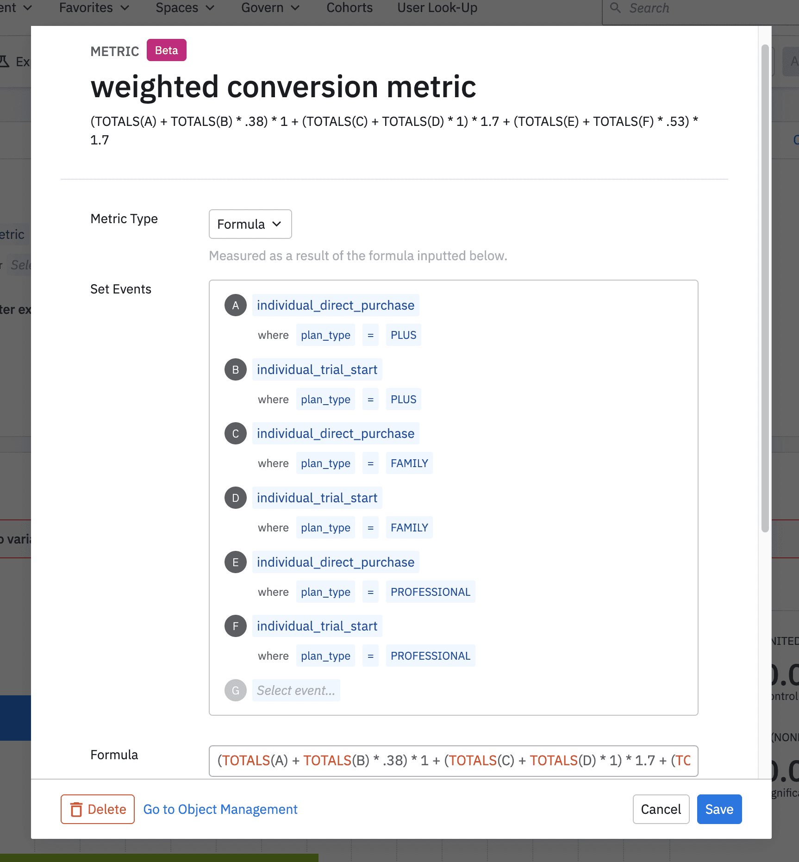
Task: Select the event A circle badge
Action: pos(236,305)
